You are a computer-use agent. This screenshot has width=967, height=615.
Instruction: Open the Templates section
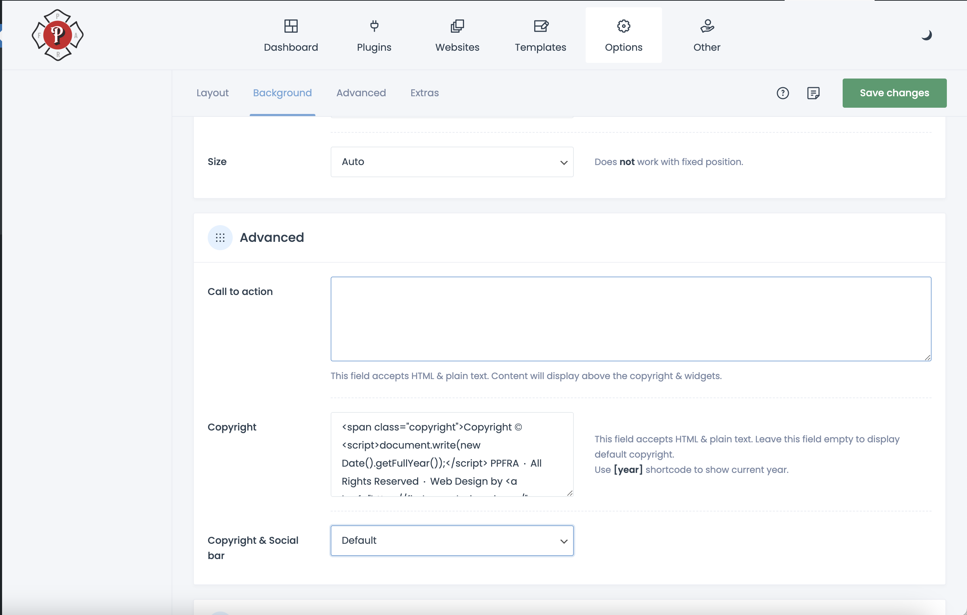tap(540, 35)
